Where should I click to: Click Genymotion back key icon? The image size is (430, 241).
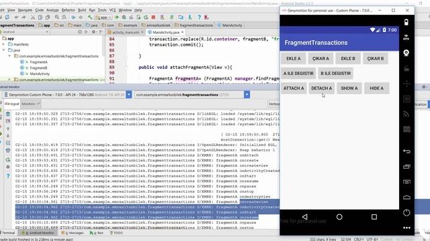pos(406,151)
